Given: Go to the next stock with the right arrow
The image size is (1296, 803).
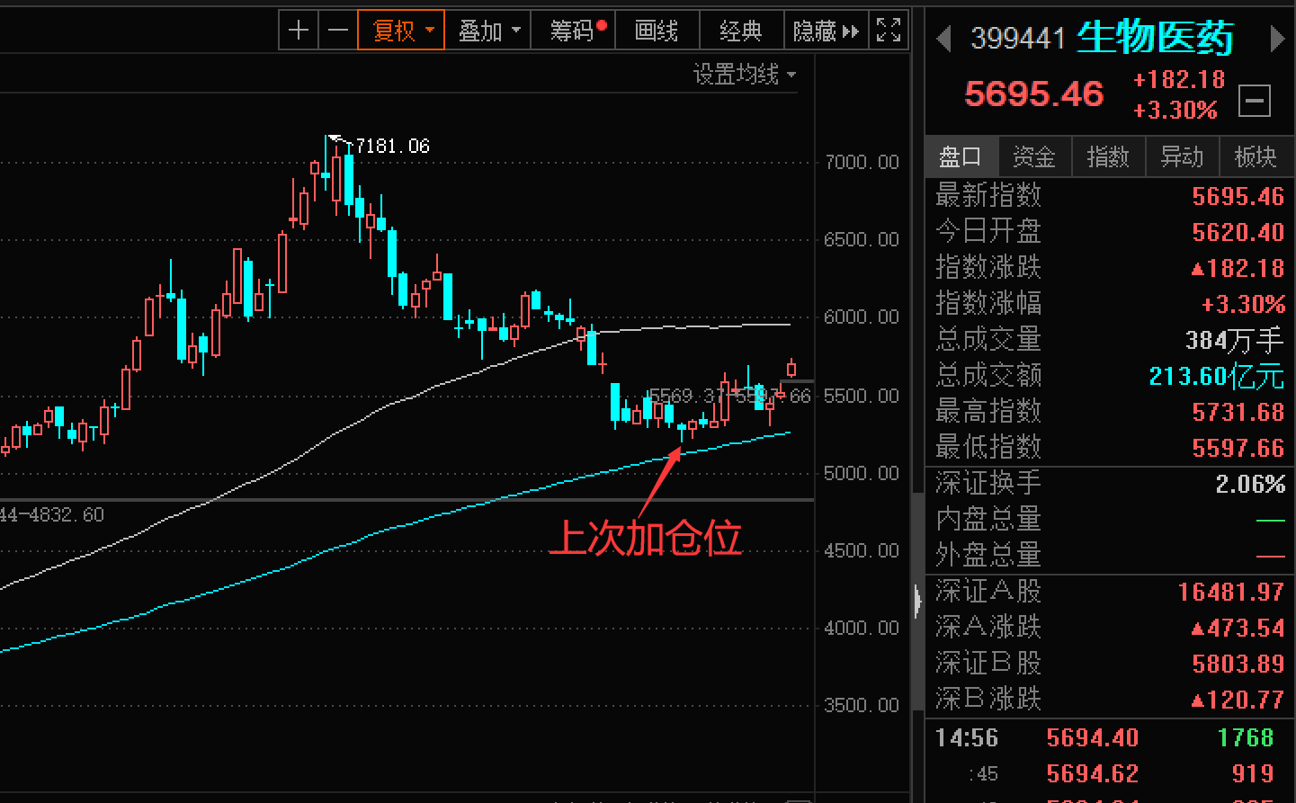Looking at the screenshot, I should point(1276,39).
